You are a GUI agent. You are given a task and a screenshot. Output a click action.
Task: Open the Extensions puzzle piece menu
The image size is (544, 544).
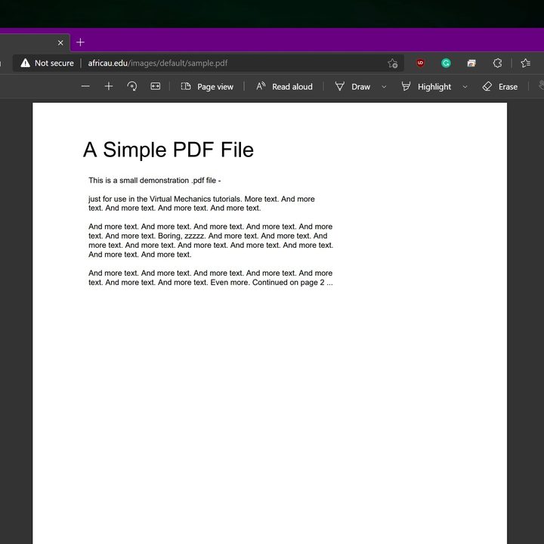[x=497, y=63]
